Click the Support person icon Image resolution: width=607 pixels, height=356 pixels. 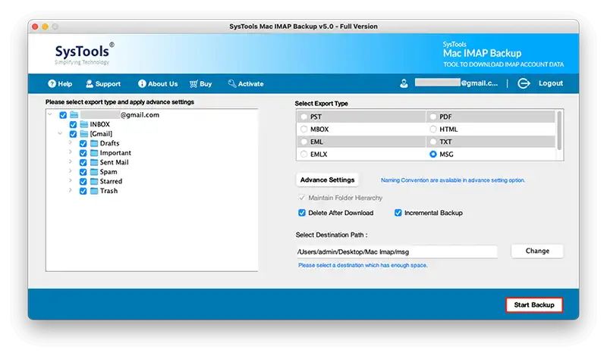(90, 84)
